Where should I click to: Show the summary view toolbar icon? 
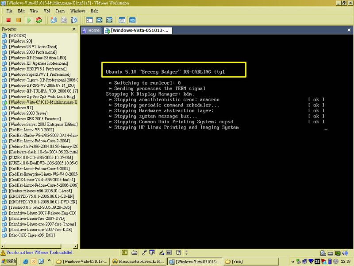(x=122, y=20)
